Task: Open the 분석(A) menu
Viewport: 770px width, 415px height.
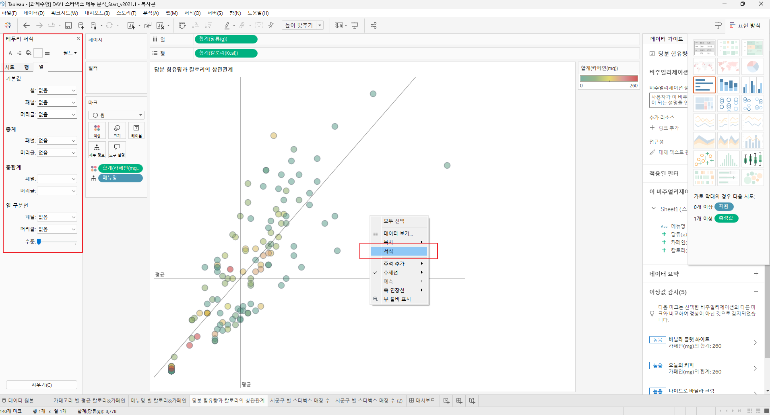Action: [151, 13]
